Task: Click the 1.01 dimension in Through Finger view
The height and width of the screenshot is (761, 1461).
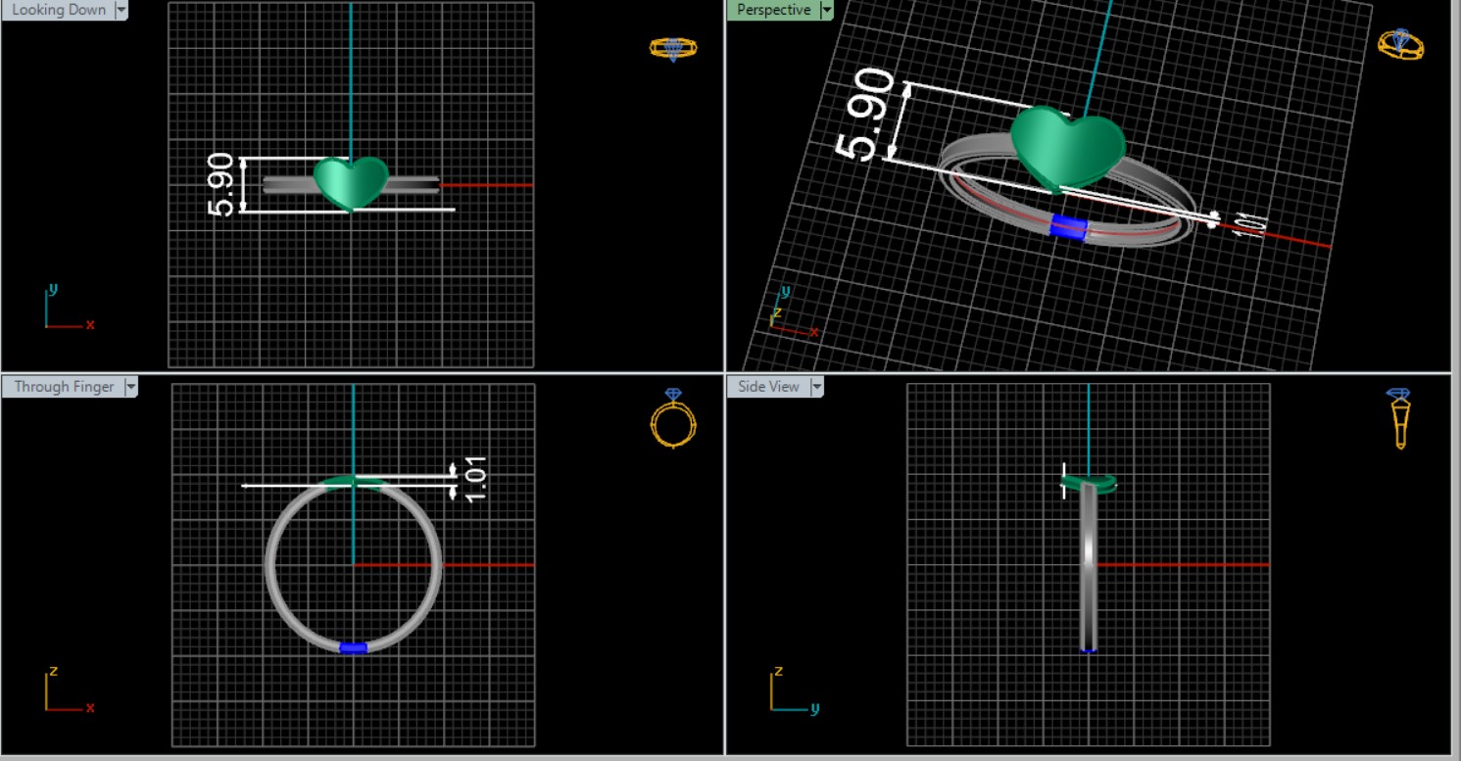Action: pyautogui.click(x=475, y=480)
